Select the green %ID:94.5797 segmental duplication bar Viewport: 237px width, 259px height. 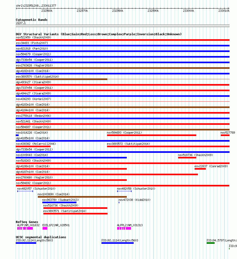point(211,243)
